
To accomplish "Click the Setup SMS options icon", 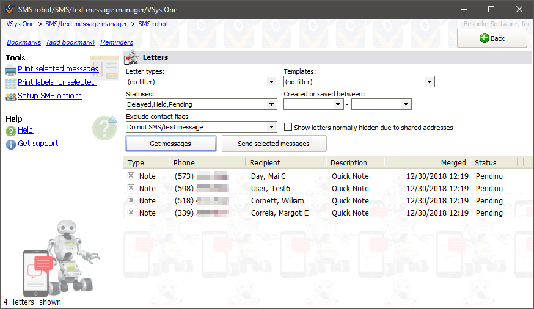I will click(x=11, y=96).
